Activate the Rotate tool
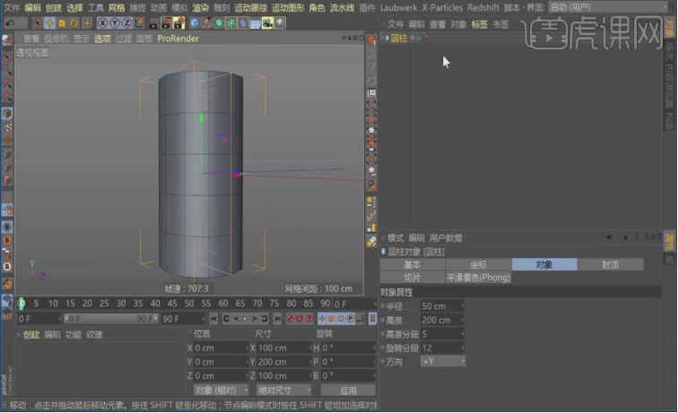The image size is (678, 413). coord(74,23)
